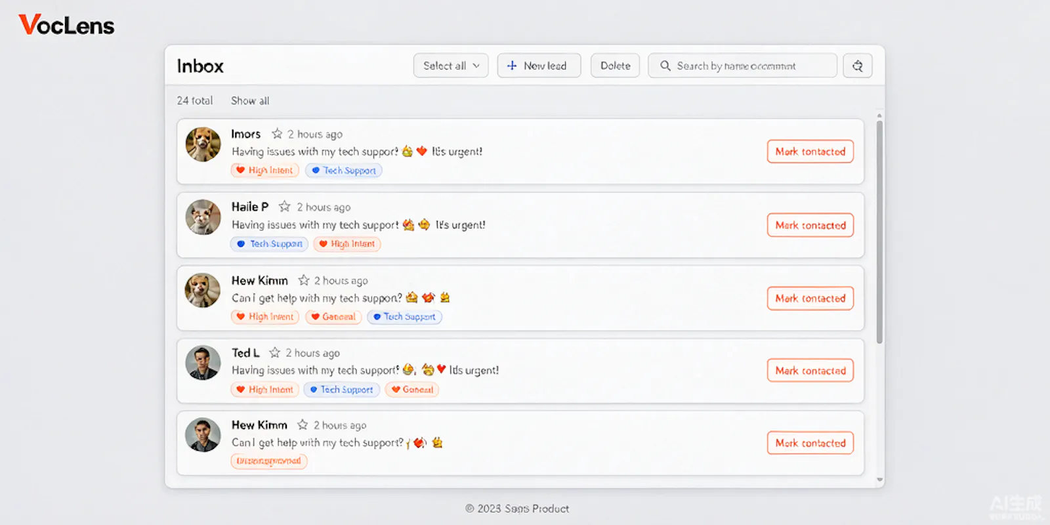Open the Ted L sender name
The width and height of the screenshot is (1050, 525).
(245, 352)
